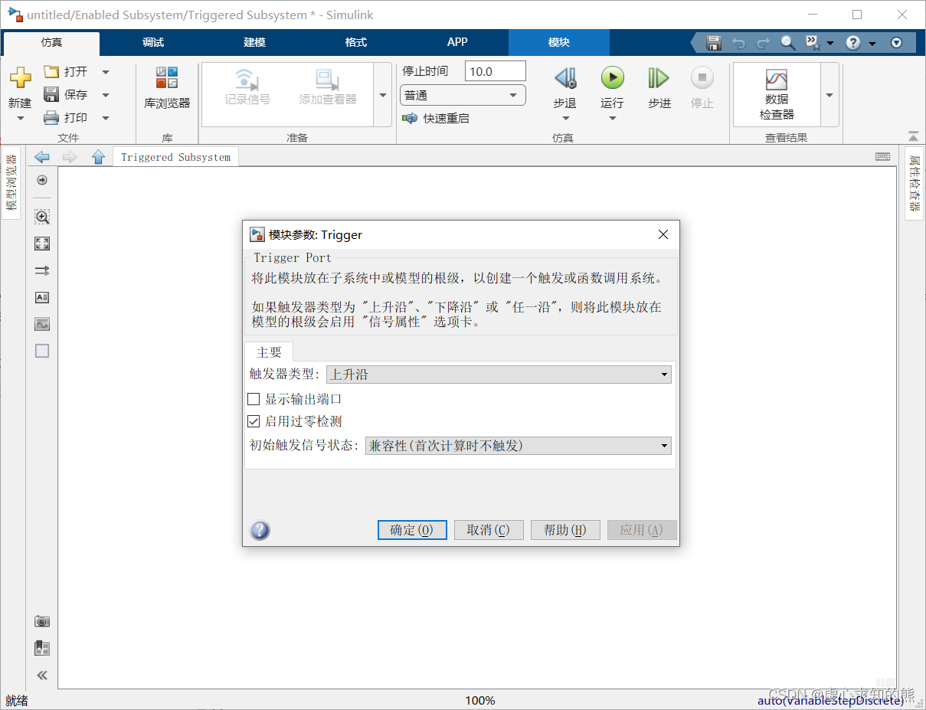Close the Trigger parameters dialog

(x=663, y=235)
